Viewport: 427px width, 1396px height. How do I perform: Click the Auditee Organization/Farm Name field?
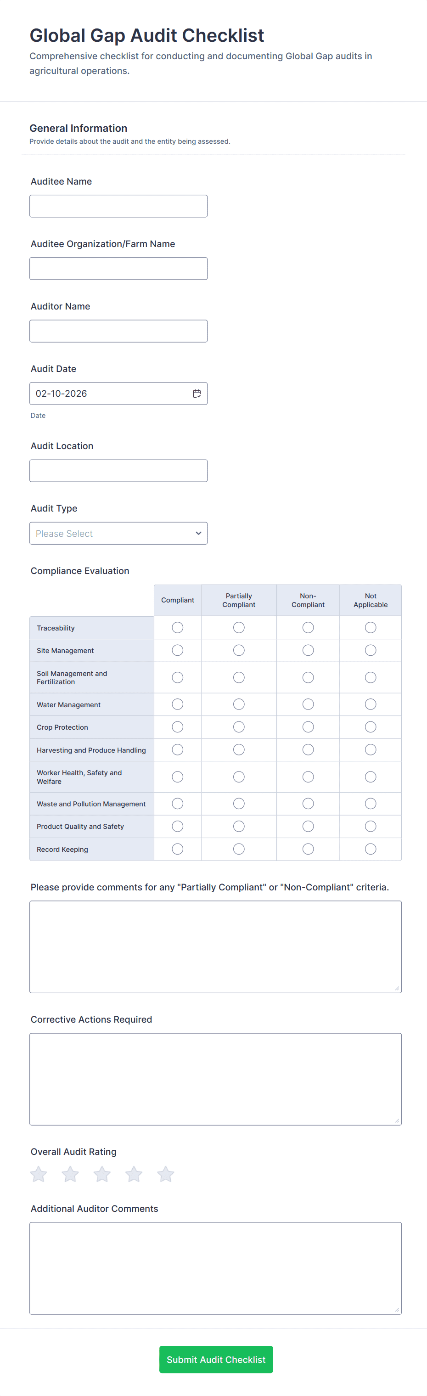pos(118,269)
